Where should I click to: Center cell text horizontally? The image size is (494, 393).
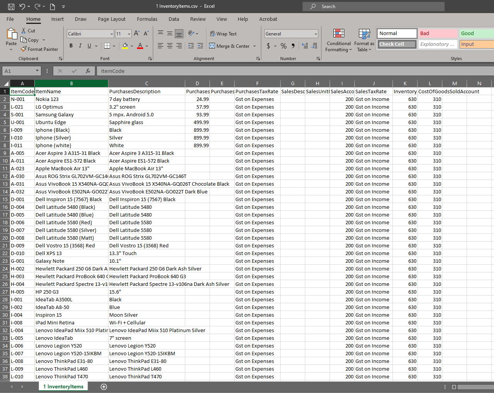point(170,46)
